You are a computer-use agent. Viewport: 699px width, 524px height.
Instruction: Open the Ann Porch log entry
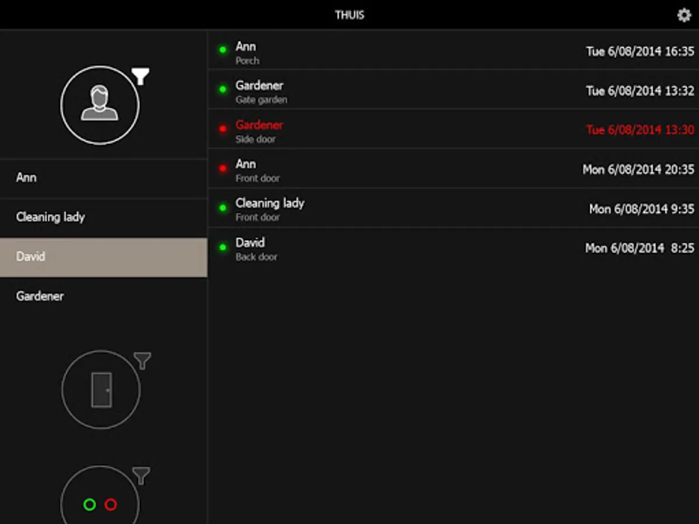pos(453,50)
